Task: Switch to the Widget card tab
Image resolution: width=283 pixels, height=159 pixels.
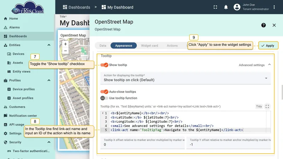Action: click(x=149, y=46)
